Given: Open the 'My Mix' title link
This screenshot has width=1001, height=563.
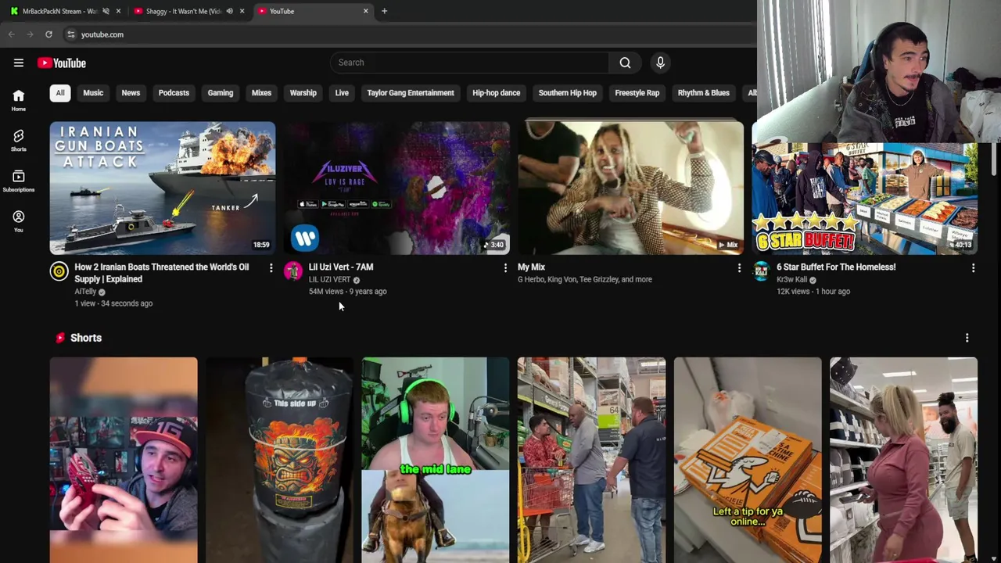Looking at the screenshot, I should click(x=531, y=267).
